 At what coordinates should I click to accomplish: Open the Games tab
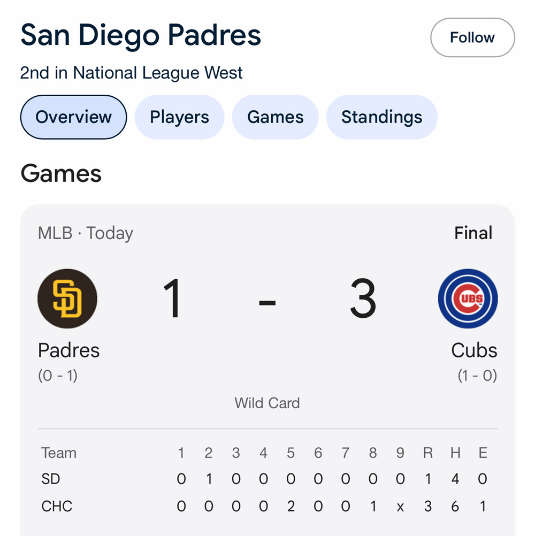[x=275, y=117]
